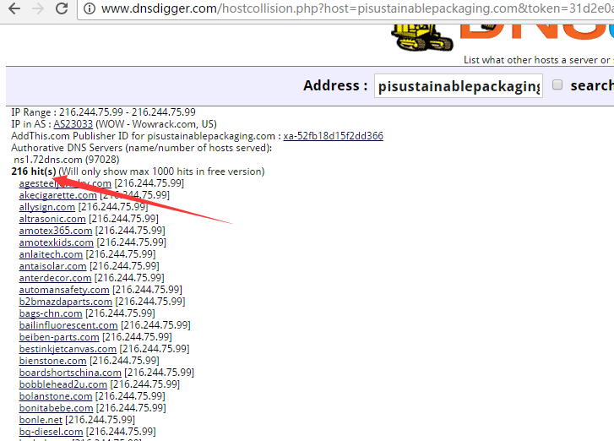Visit amotexkids.com

tap(57, 242)
